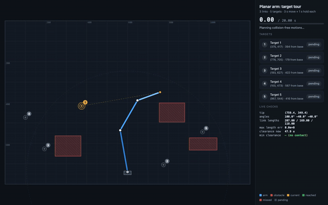Click the pending badge of Target 3
This screenshot has height=205, width=328.
point(313,71)
